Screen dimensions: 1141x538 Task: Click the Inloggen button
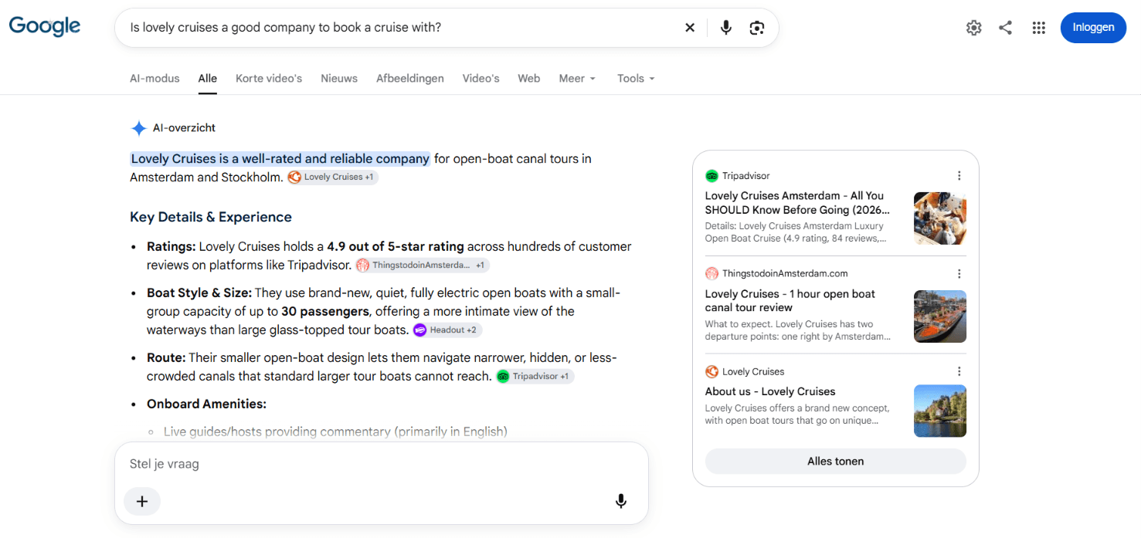(1093, 28)
